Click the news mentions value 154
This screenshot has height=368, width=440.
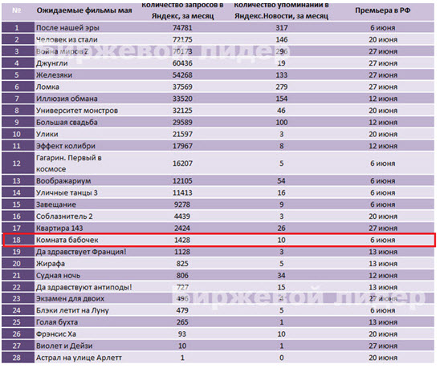coord(282,99)
